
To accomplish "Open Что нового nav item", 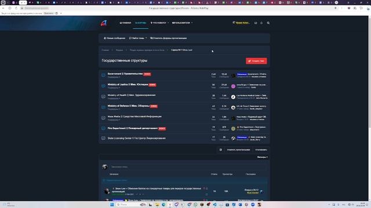I will tap(158, 23).
